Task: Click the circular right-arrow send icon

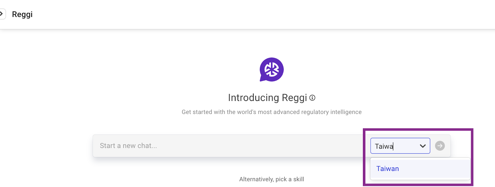Action: point(440,146)
